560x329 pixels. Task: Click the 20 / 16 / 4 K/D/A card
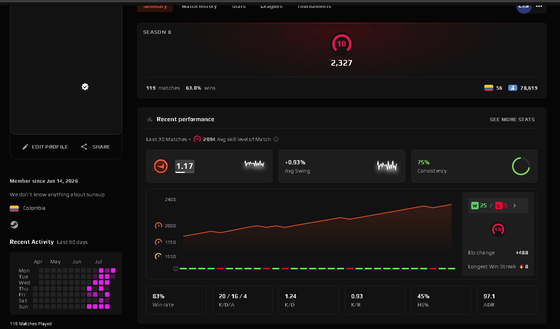coord(243,300)
